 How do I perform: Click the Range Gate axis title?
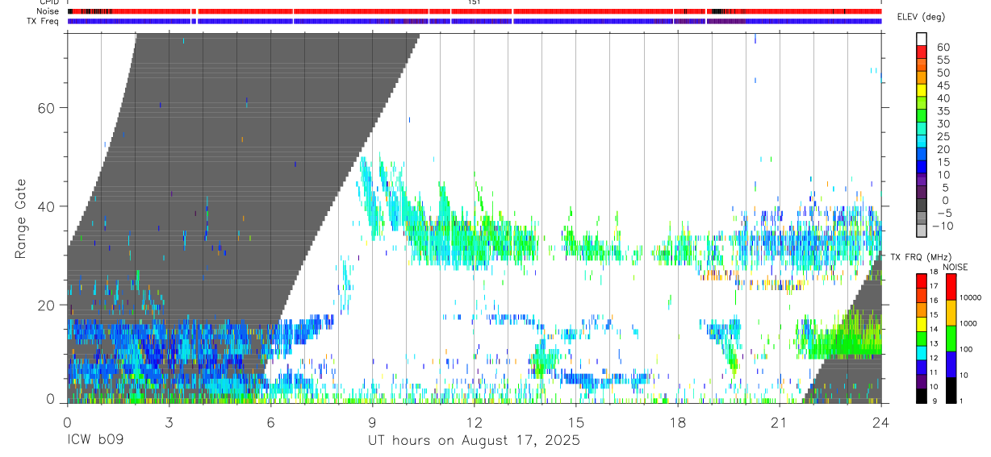tap(22, 218)
